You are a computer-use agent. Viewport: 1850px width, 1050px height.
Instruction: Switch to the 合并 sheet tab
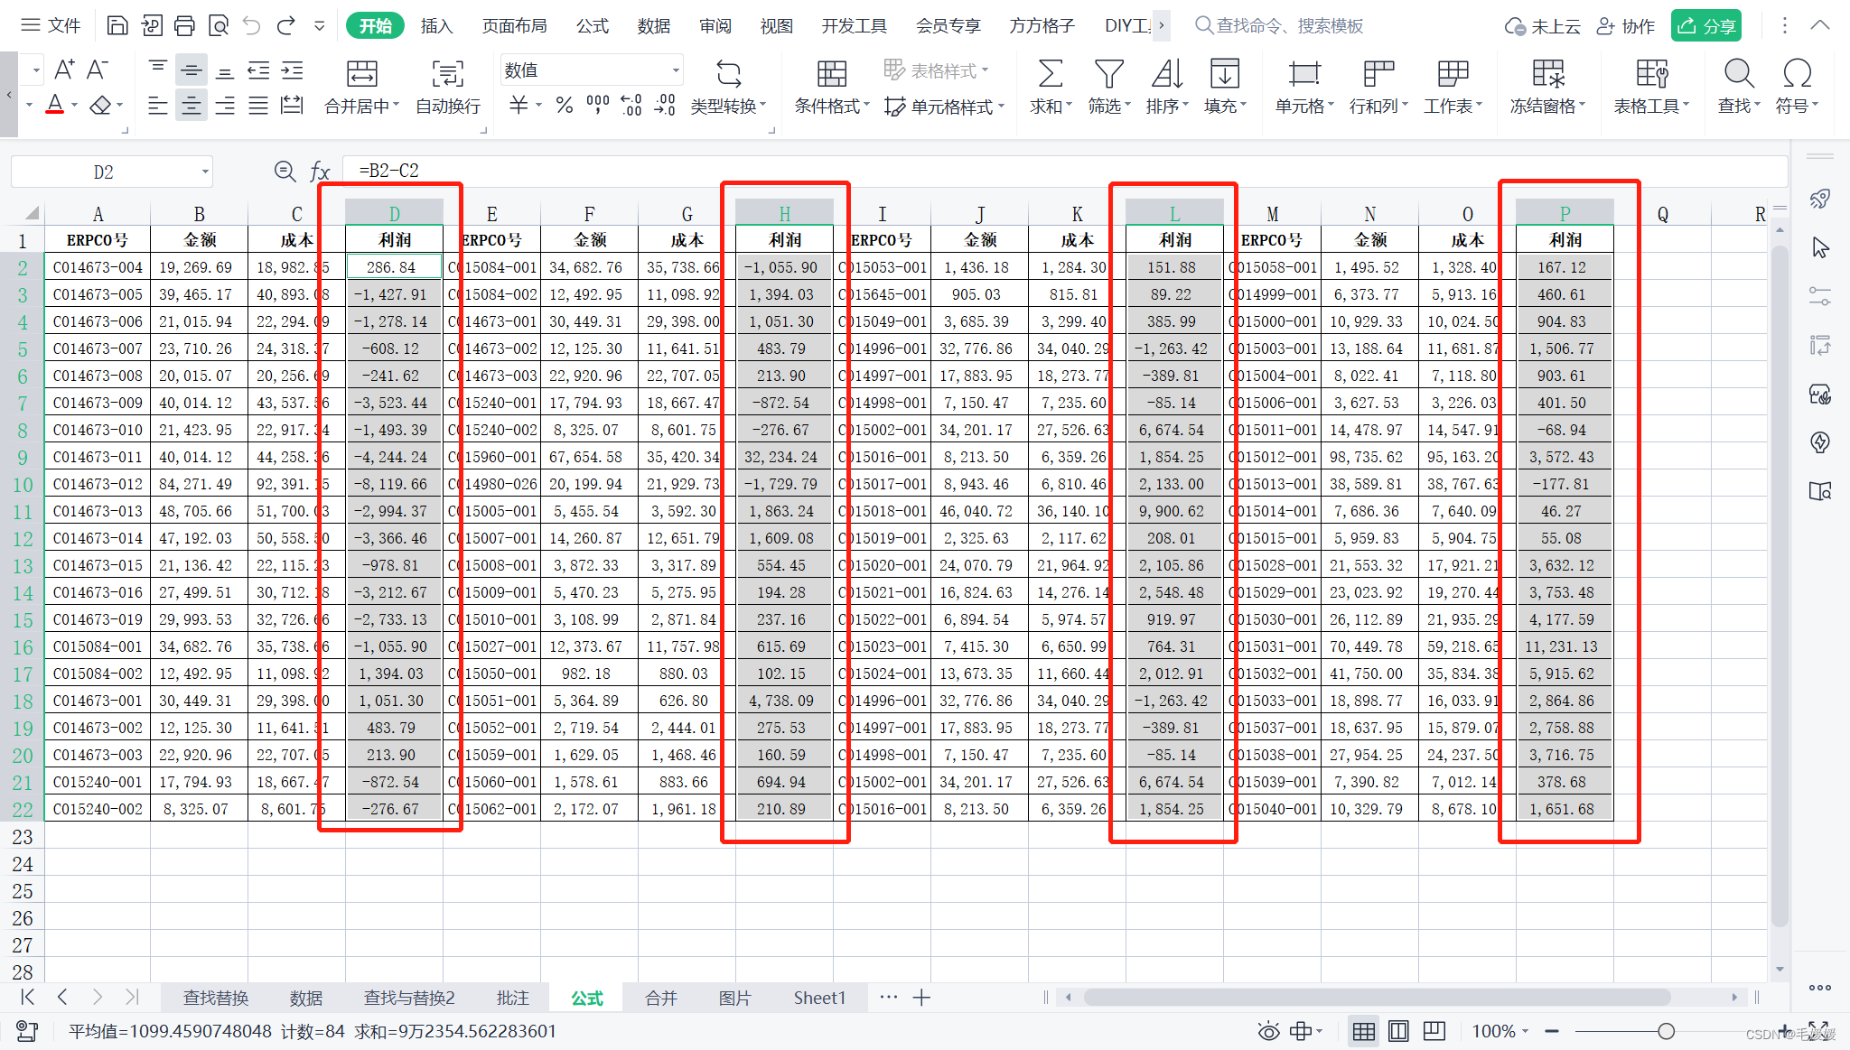pyautogui.click(x=660, y=998)
